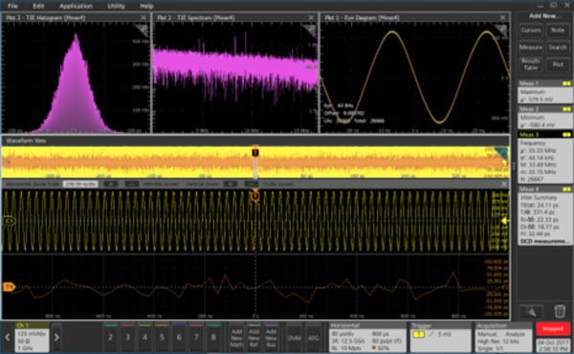Turn on channel 2
This screenshot has width=574, height=354.
[x=110, y=337]
